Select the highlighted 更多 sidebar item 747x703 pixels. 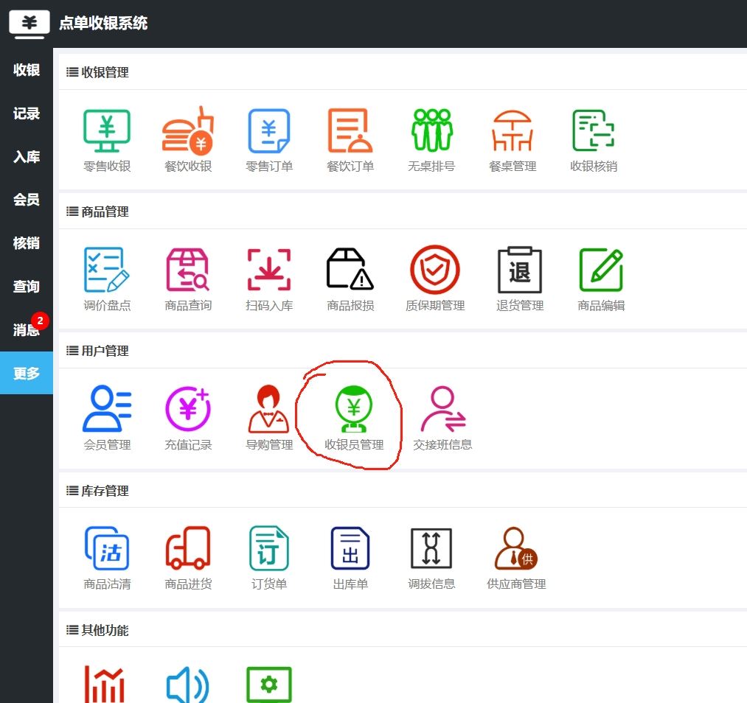pos(27,374)
